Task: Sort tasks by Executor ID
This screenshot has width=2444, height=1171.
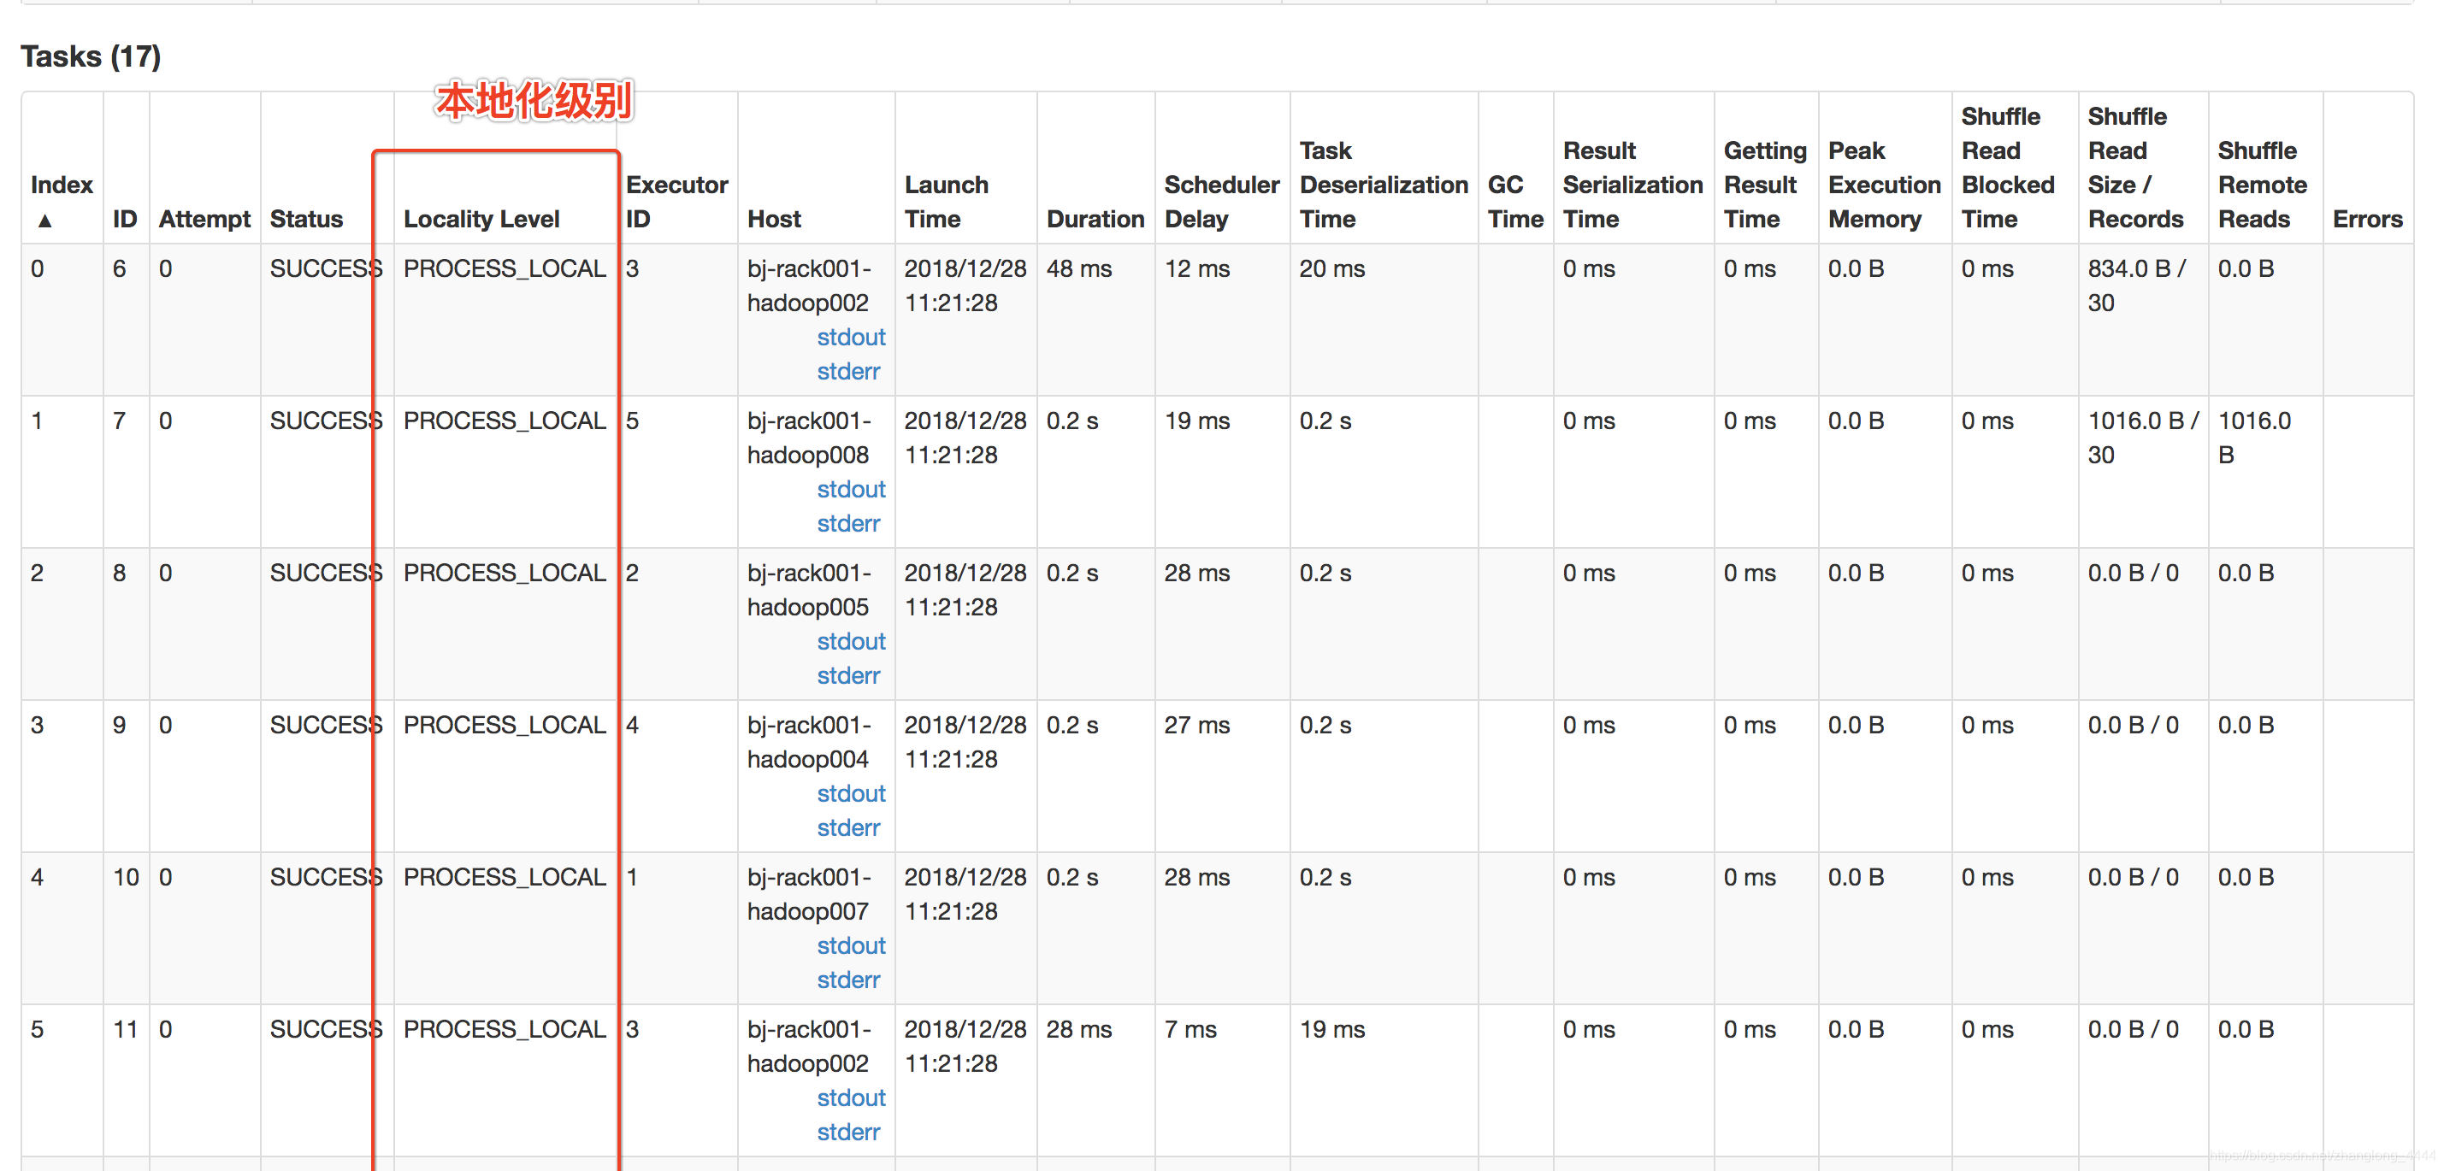Action: tap(676, 201)
